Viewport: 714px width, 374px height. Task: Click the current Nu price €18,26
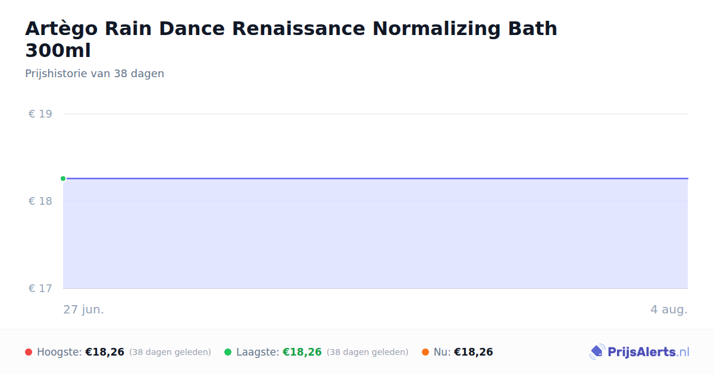click(x=474, y=352)
